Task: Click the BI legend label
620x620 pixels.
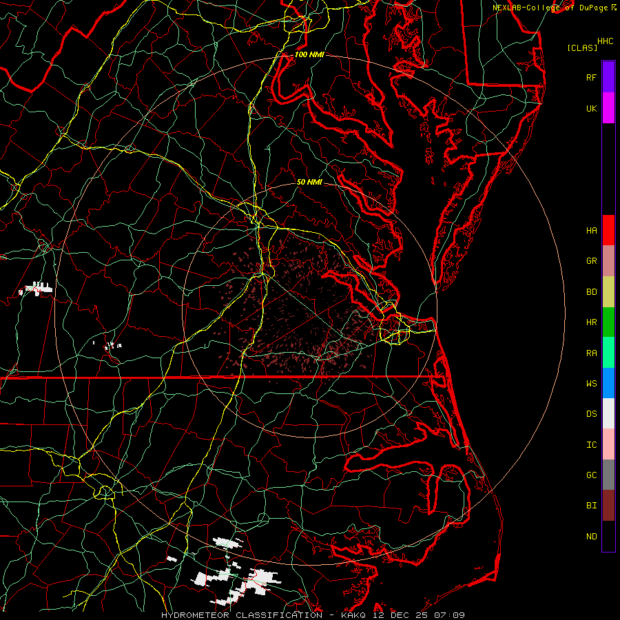Action: coord(591,506)
